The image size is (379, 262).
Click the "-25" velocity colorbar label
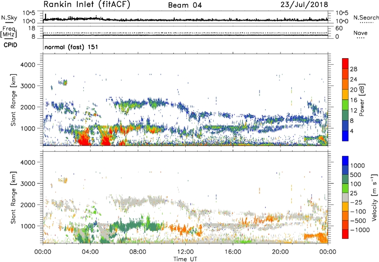tap(356, 202)
